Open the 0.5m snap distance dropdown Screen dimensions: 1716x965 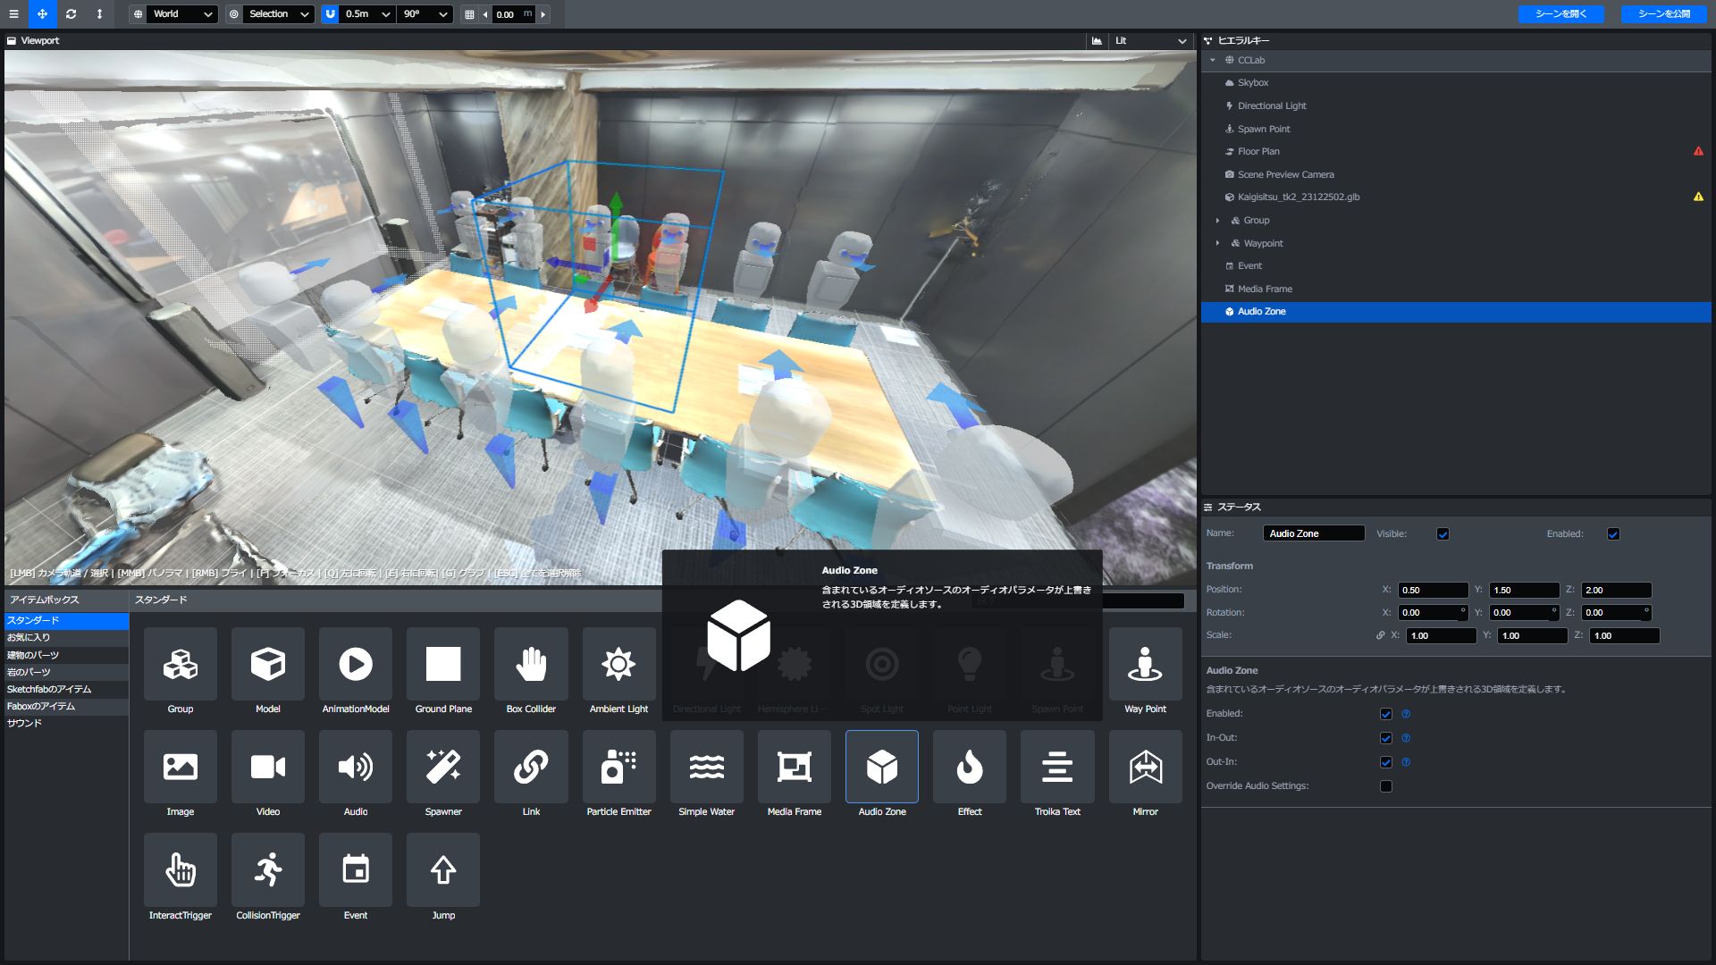[367, 14]
